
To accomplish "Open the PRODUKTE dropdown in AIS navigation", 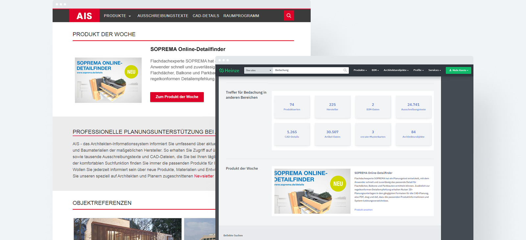I will click(117, 16).
